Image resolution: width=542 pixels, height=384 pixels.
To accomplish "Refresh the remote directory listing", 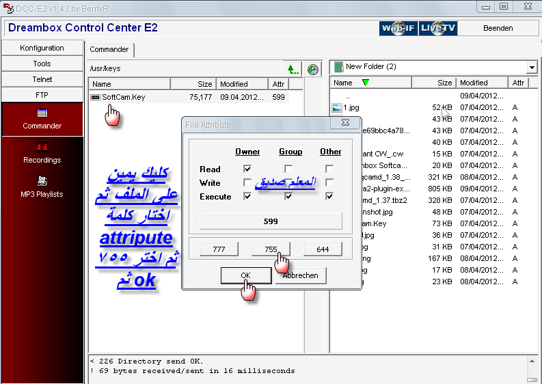I will pos(313,69).
